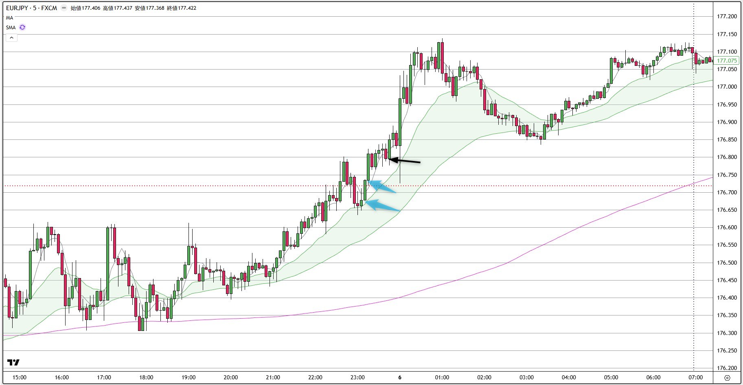The width and height of the screenshot is (743, 385).
Task: Click the MA indicator label
Action: pos(9,18)
